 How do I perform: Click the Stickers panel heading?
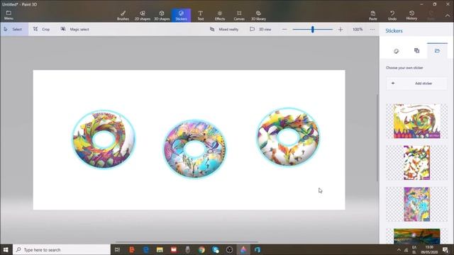pos(394,30)
